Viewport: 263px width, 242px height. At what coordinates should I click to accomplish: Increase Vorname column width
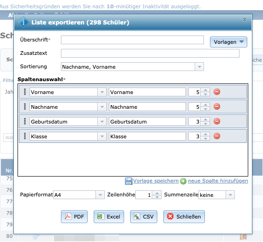[205, 90]
